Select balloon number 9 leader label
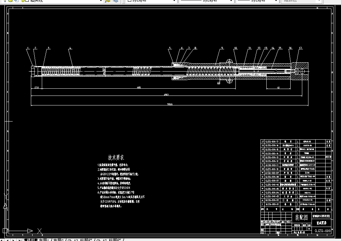The image size is (341, 241). click(222, 48)
